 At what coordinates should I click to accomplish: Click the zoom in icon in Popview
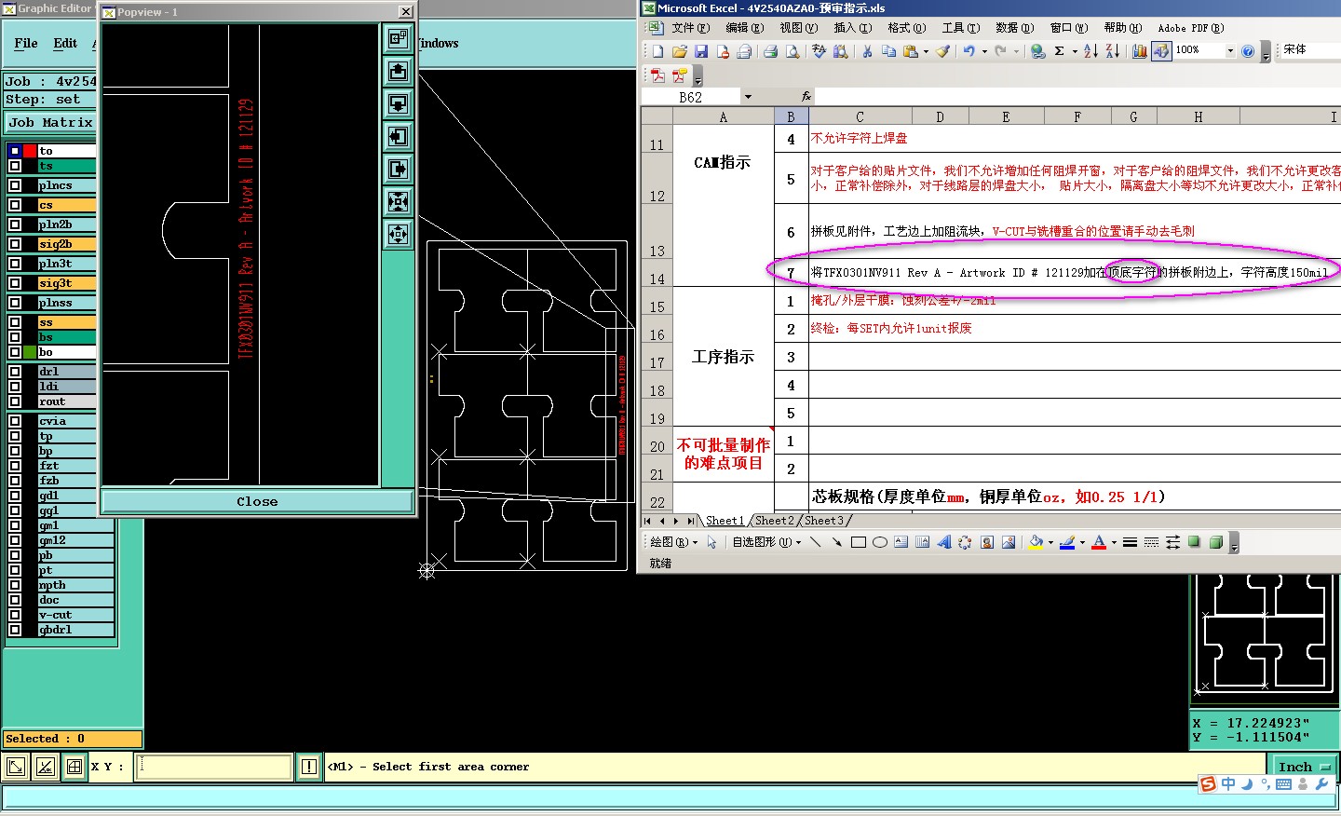[x=398, y=201]
